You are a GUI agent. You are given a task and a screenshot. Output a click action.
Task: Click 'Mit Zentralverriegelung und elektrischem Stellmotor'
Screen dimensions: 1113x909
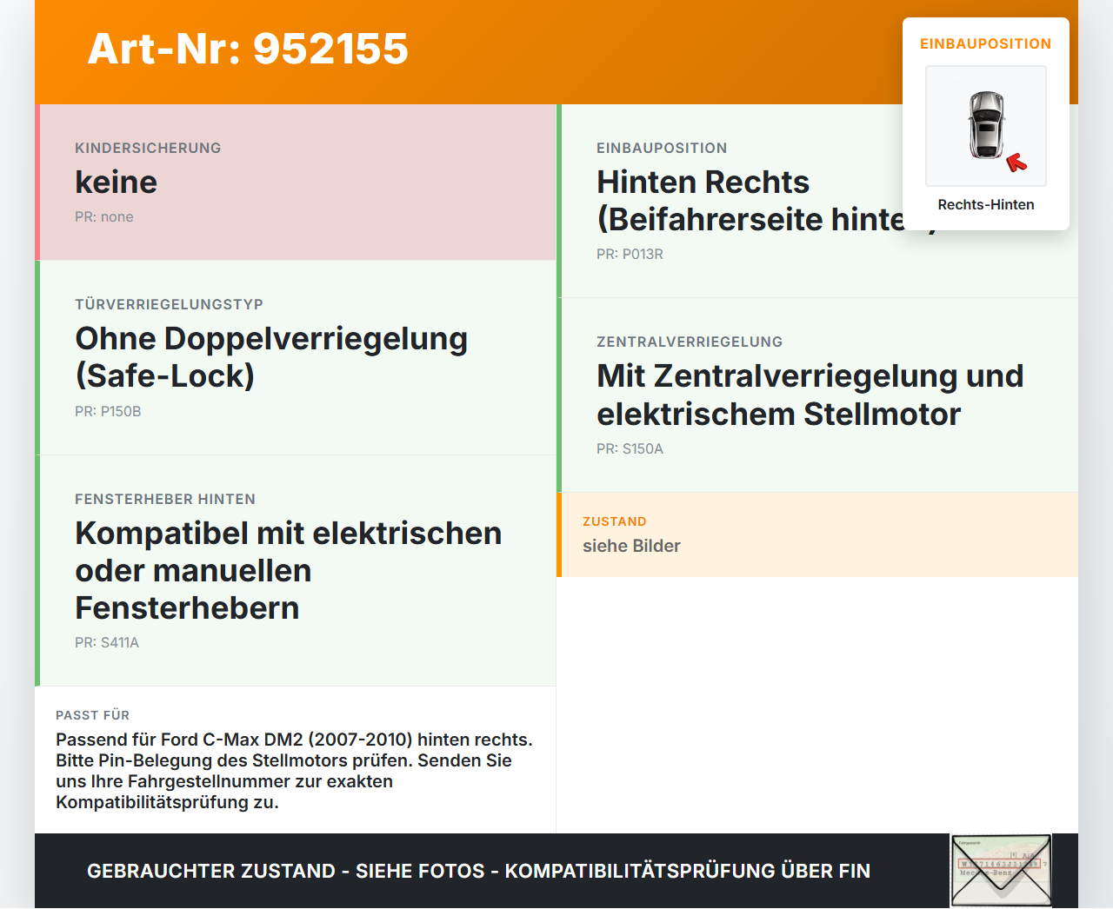[x=810, y=395]
